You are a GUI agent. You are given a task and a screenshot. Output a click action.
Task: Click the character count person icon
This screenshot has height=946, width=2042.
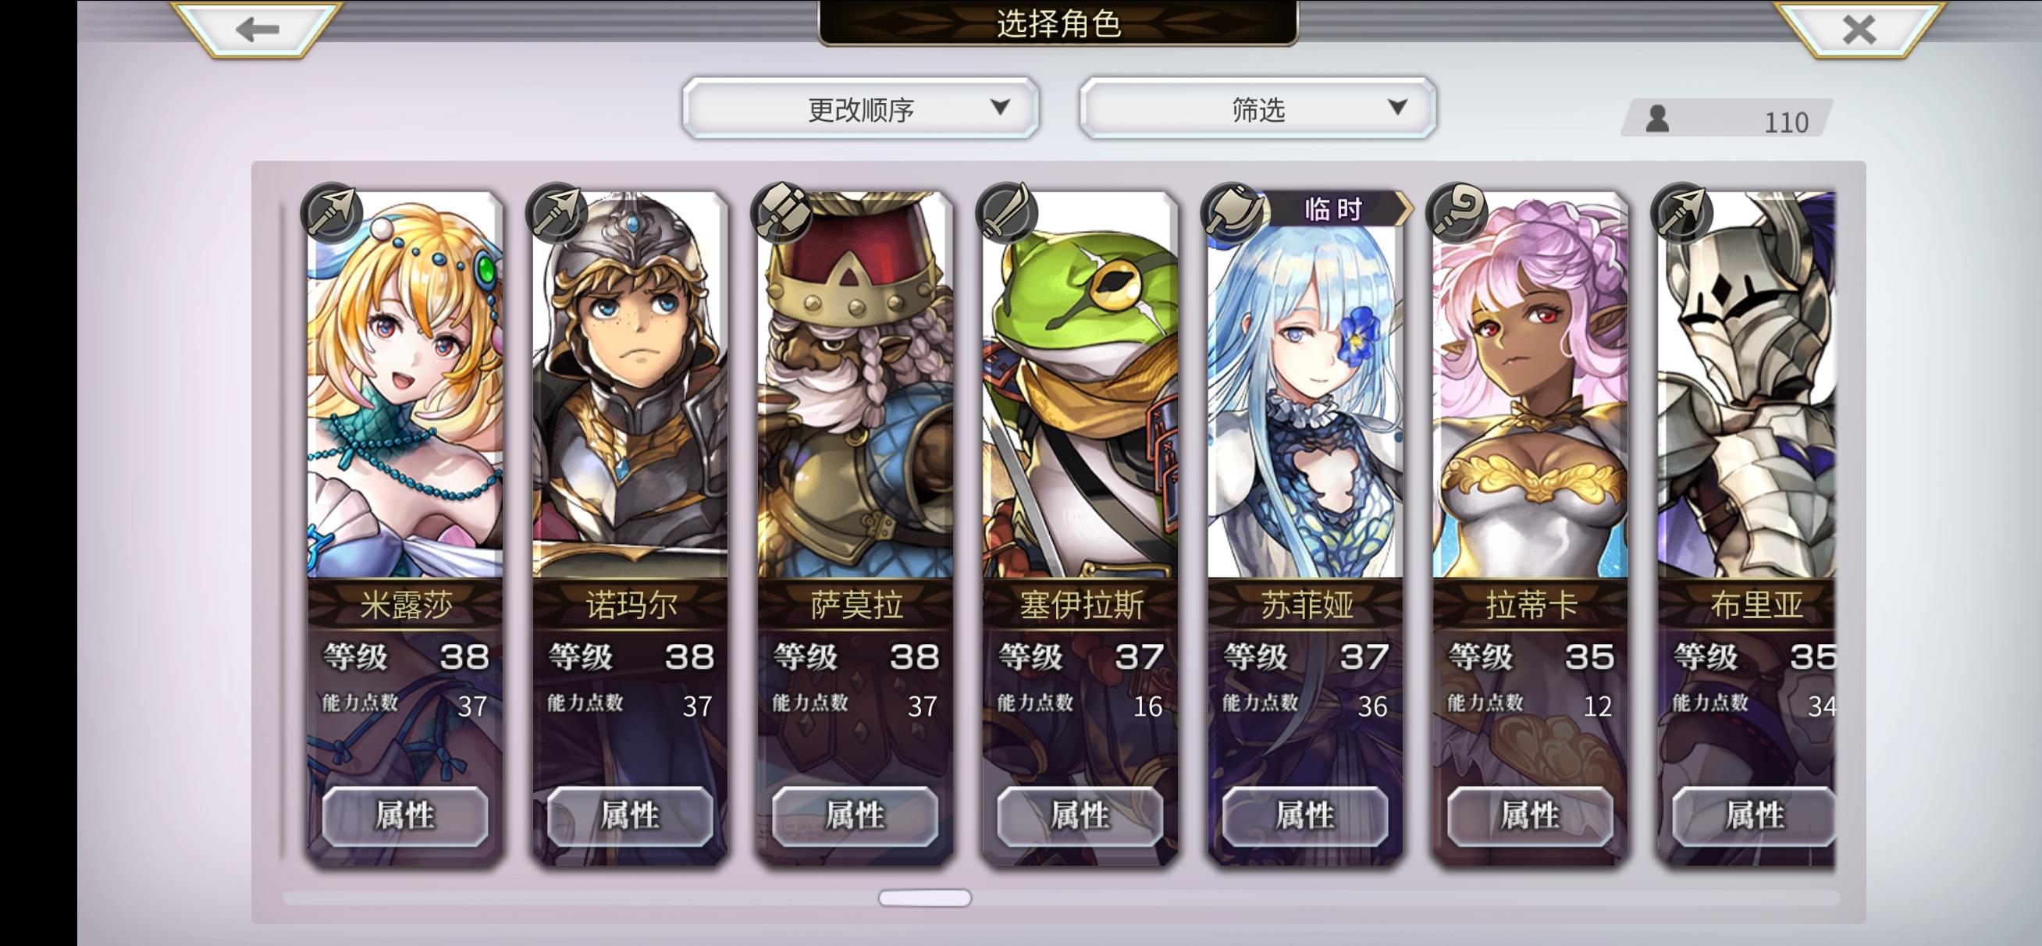1657,119
